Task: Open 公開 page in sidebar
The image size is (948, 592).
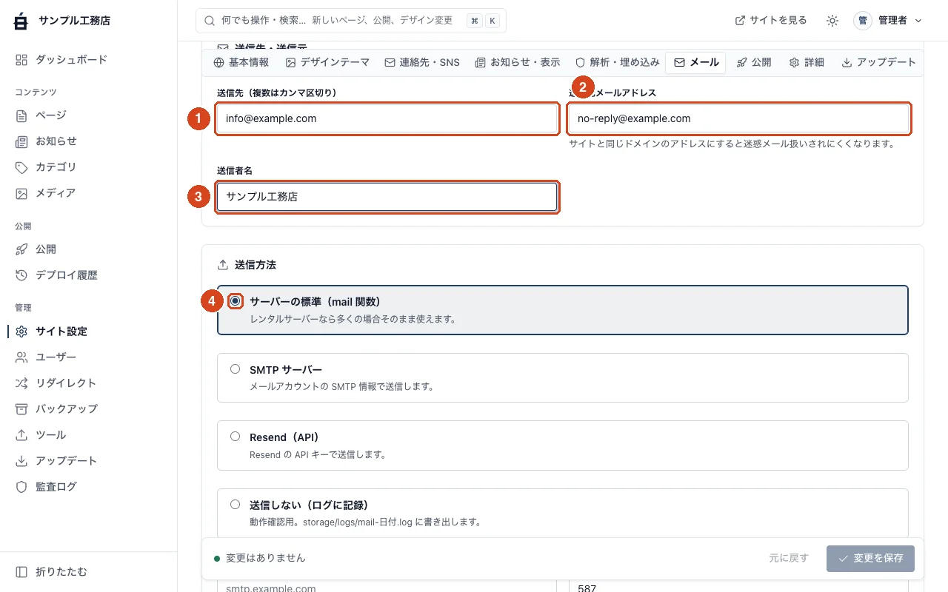Action: tap(89, 249)
